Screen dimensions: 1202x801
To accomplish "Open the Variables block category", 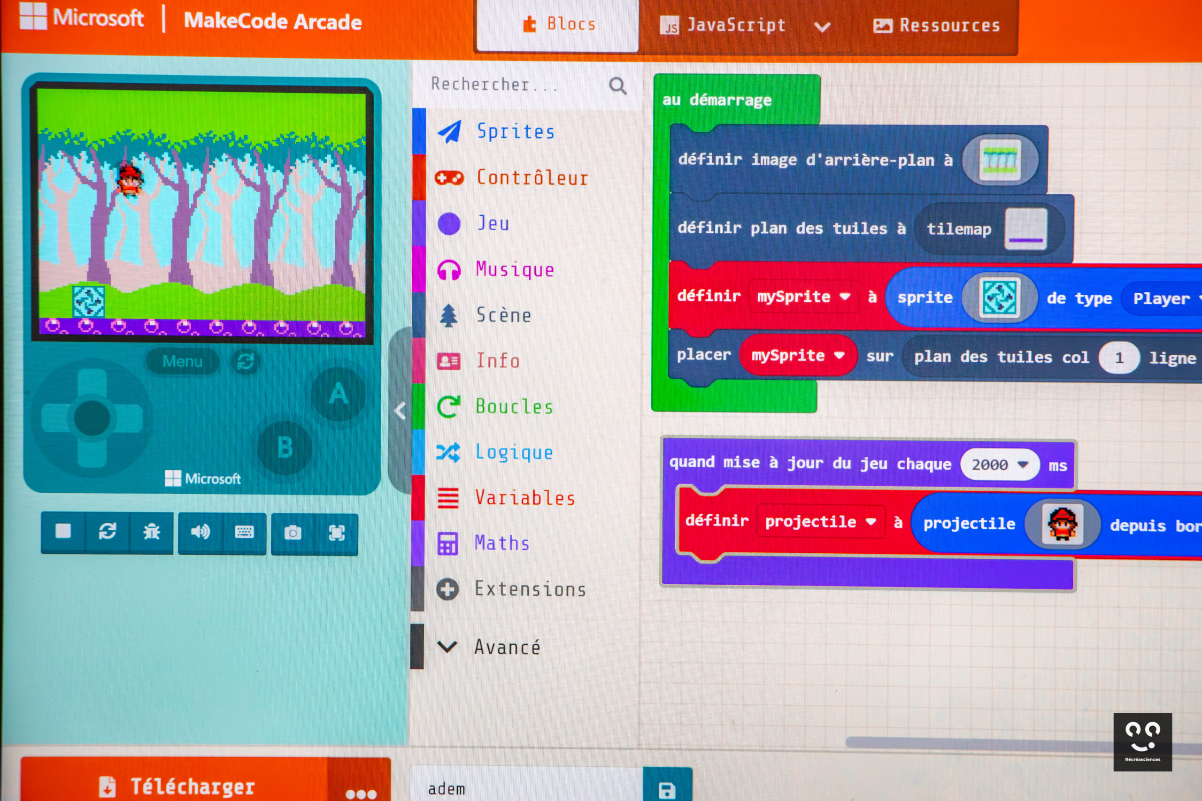I will tap(526, 497).
